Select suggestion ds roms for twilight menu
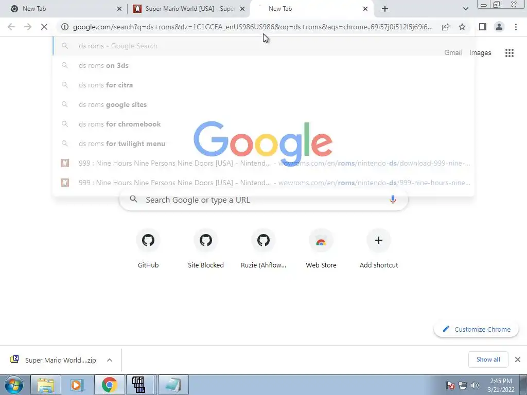The image size is (527, 395). 263,143
